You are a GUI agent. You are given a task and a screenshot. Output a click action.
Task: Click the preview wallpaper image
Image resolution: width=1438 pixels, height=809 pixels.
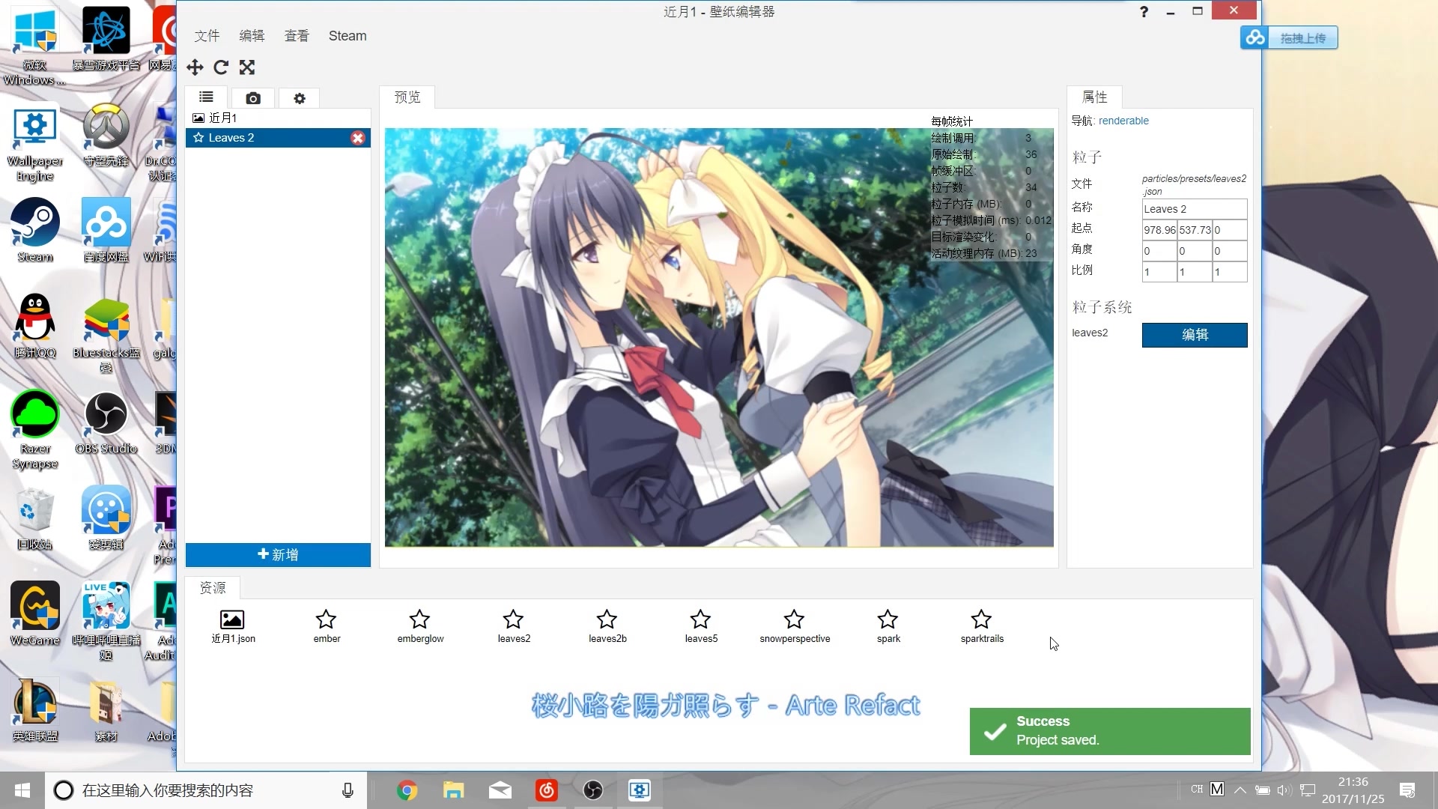(719, 337)
